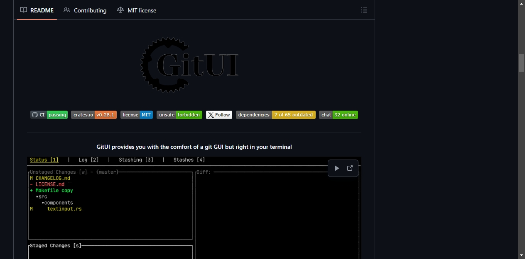Open the crates.io v0.28.1 badge
This screenshot has height=259, width=525.
click(94, 115)
